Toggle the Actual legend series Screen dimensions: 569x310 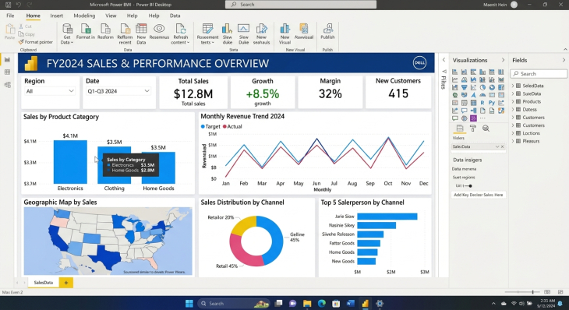232,126
